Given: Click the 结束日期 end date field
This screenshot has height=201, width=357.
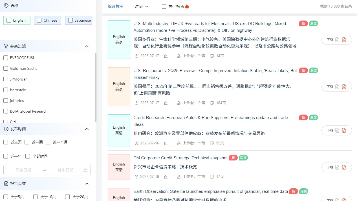Looking at the screenshot, I should click(x=65, y=170).
